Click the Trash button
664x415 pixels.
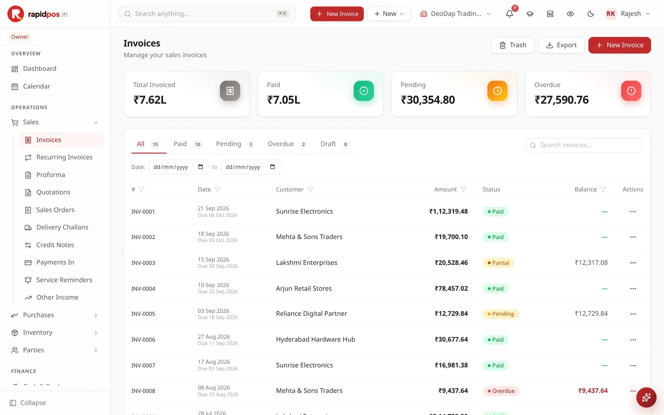point(512,45)
